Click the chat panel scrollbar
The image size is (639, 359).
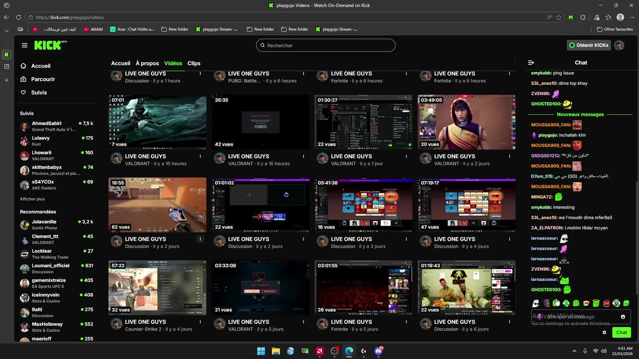coord(637,238)
